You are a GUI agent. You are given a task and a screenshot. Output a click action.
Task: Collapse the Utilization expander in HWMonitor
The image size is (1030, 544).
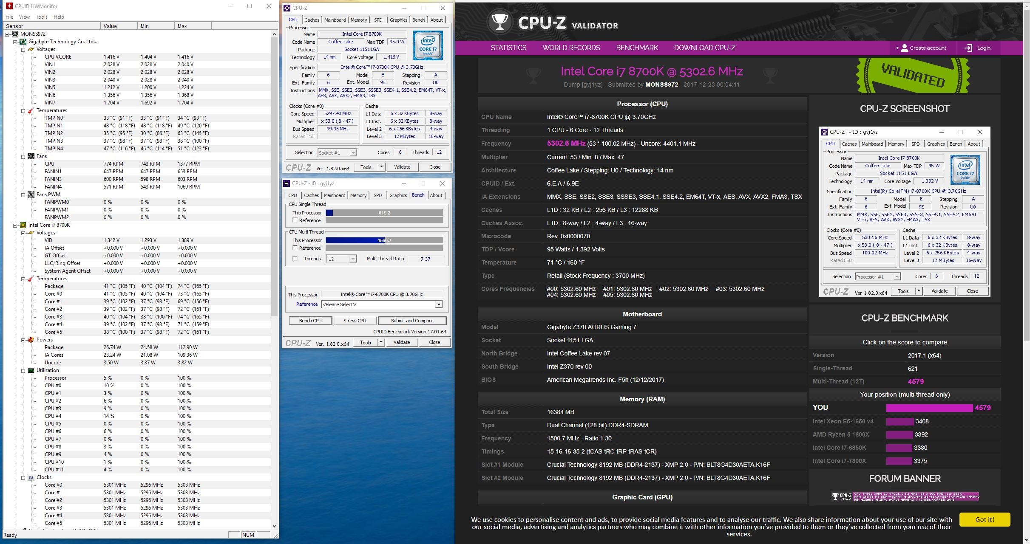23,370
